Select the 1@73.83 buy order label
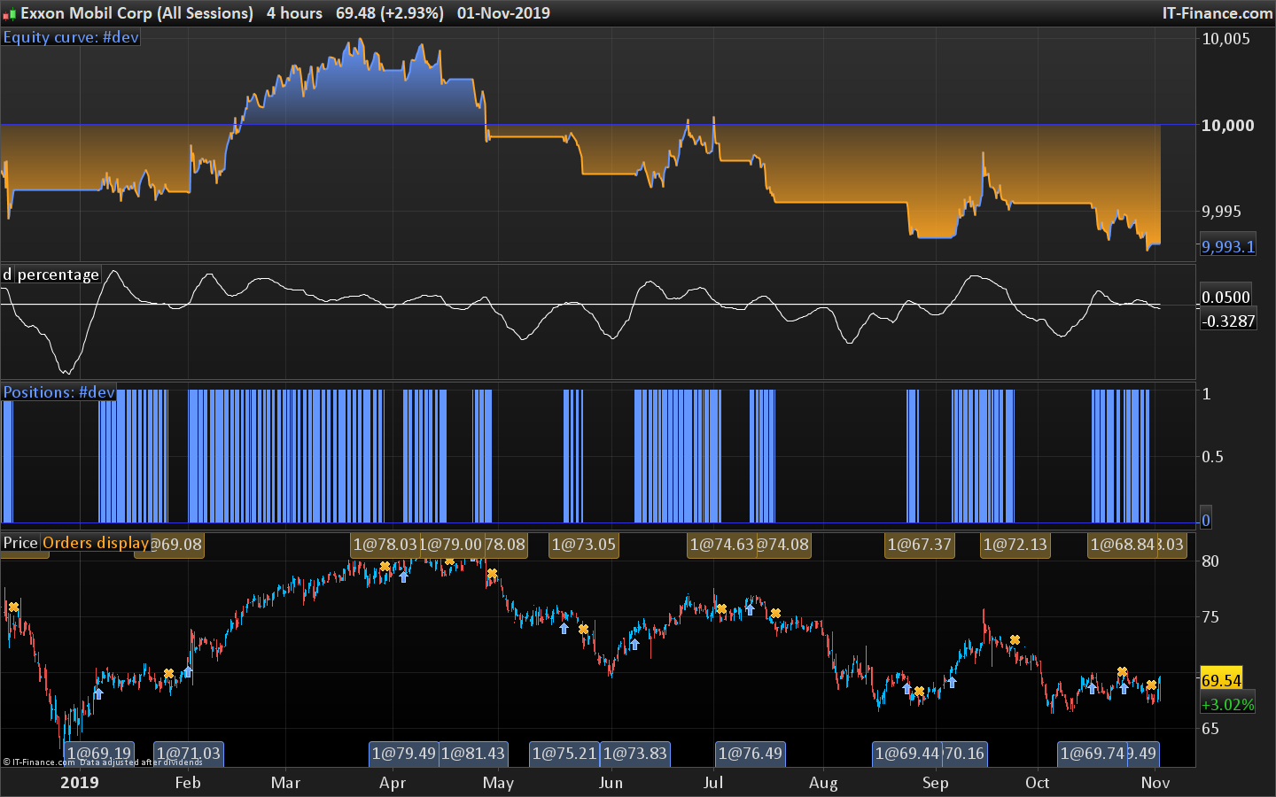The width and height of the screenshot is (1276, 797). [x=635, y=754]
